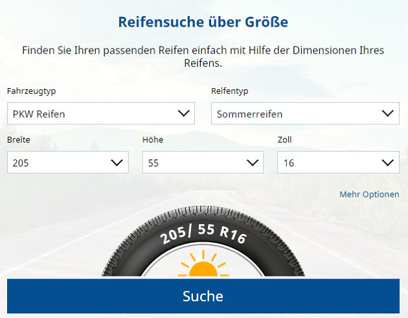Click the Reifentyp label
408x318 pixels.
coord(229,91)
